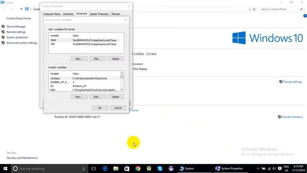The width and height of the screenshot is (307, 173).
Task: Click the Cortana microphone icon
Action: click(x=83, y=169)
